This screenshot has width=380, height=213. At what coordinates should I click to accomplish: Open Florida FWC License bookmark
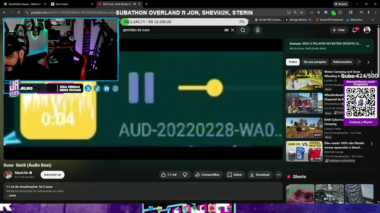click(x=268, y=20)
